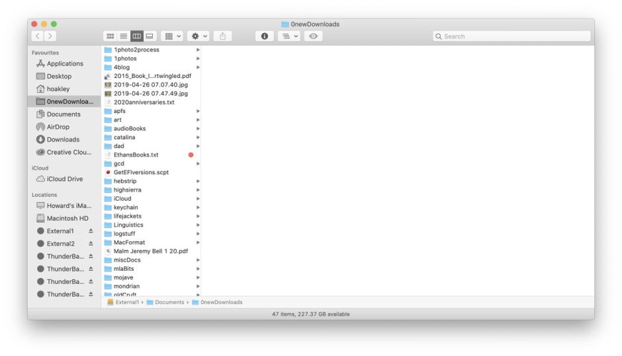Image resolution: width=622 pixels, height=356 pixels.
Task: Open the edit tags list dropdown
Action: click(x=289, y=36)
